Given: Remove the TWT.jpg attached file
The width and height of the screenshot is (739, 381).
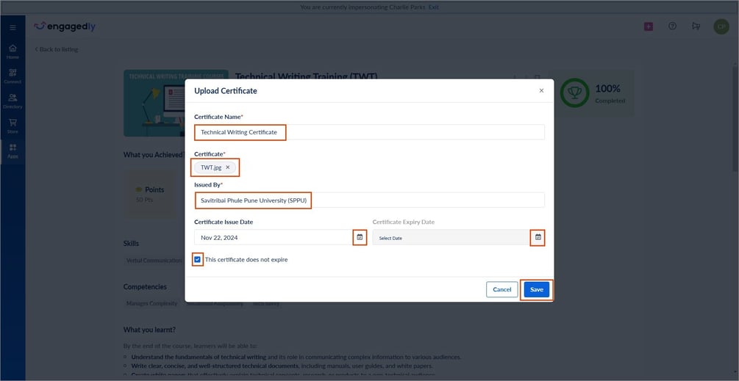Looking at the screenshot, I should 228,167.
